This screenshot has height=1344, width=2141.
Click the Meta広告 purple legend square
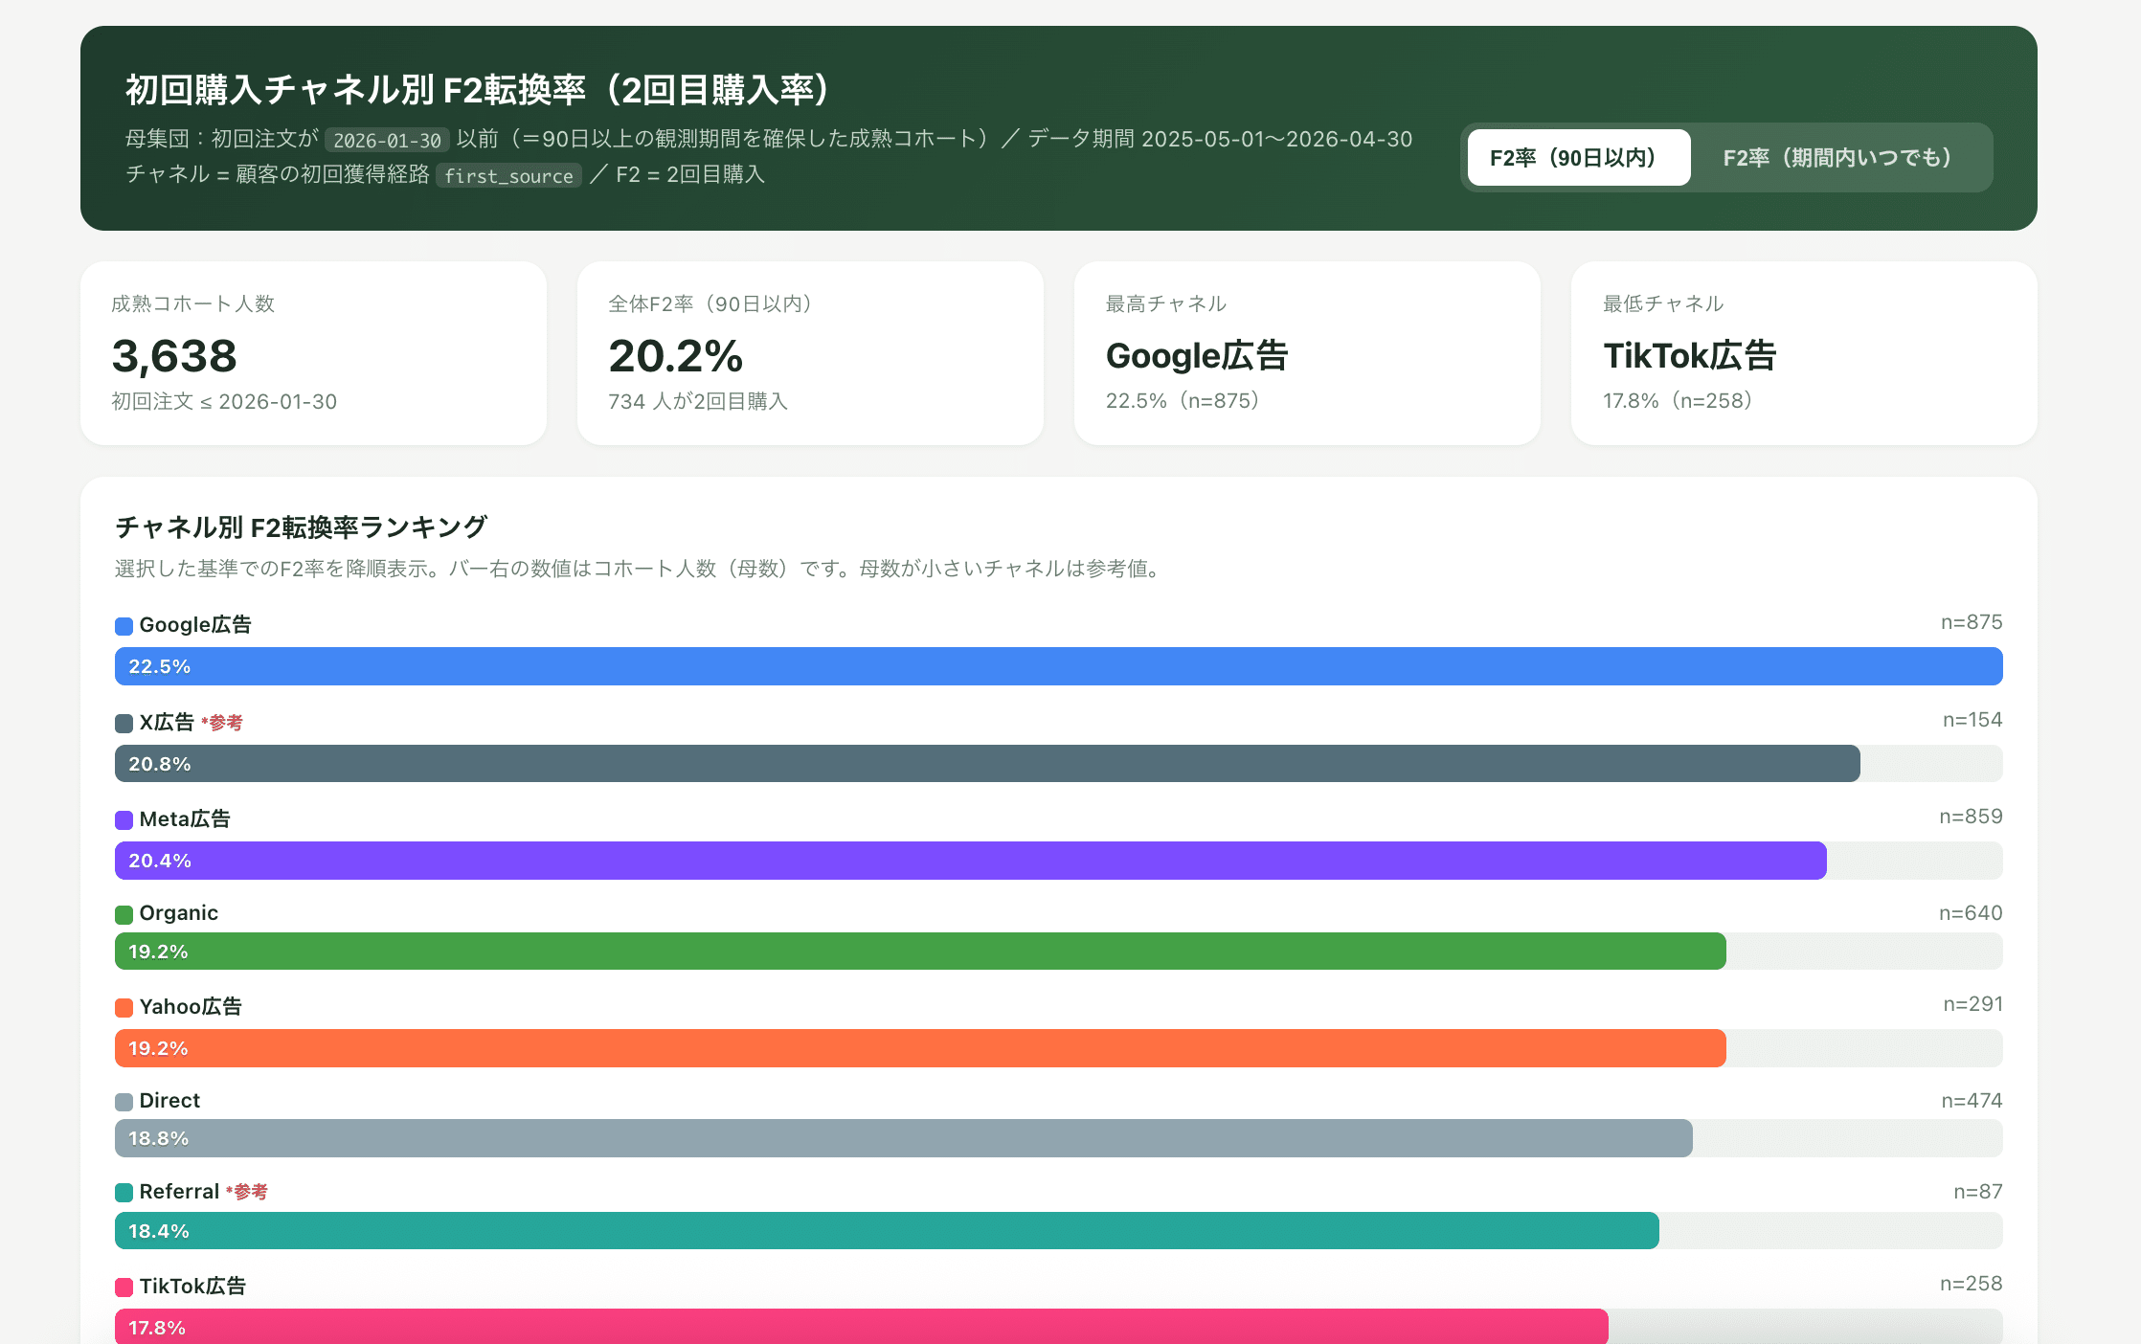tap(124, 820)
